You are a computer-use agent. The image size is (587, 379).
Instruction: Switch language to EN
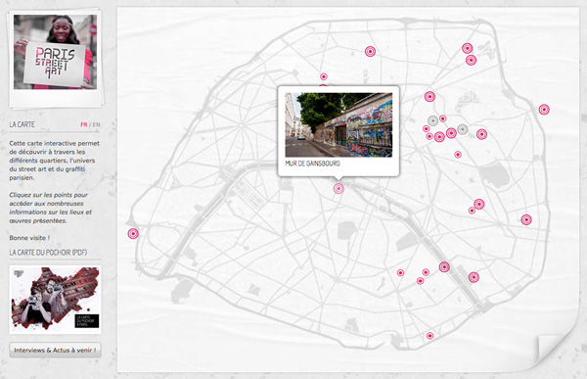(x=96, y=124)
